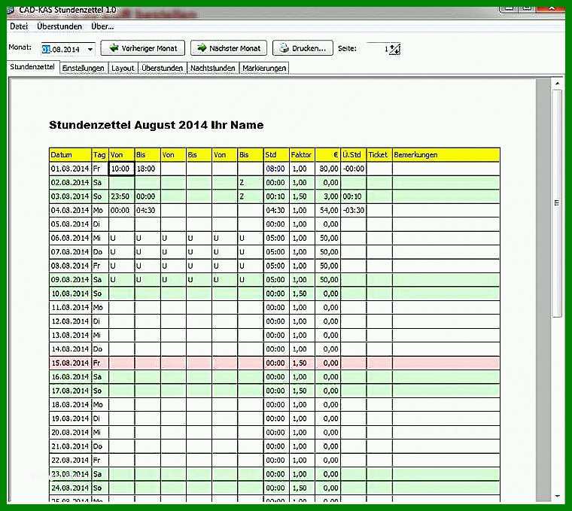Click the Bemerkungen column header
Image resolution: width=572 pixels, height=511 pixels.
point(446,154)
